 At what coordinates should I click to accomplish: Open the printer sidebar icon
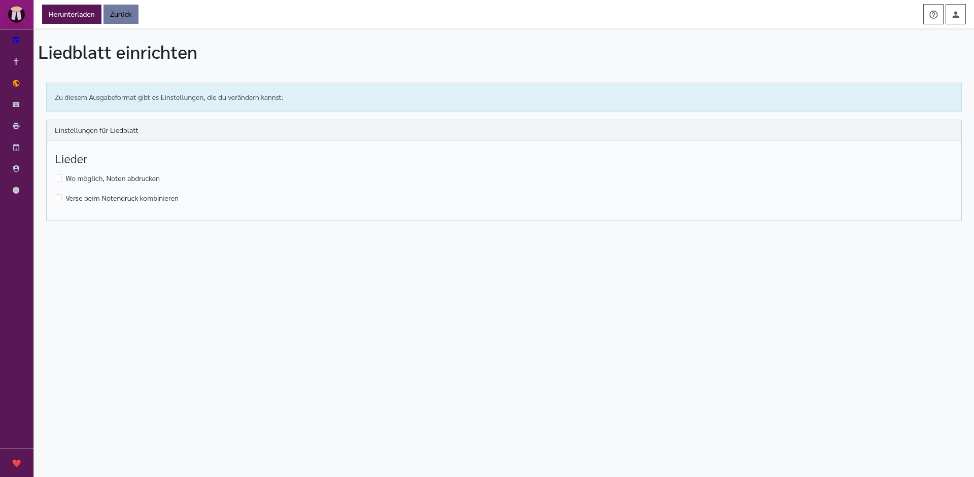click(x=16, y=126)
